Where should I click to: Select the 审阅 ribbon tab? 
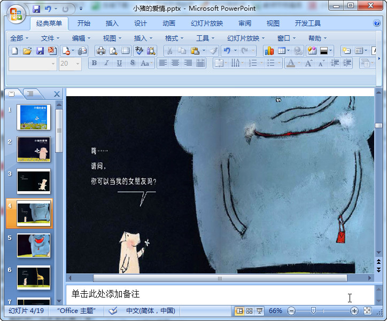245,24
